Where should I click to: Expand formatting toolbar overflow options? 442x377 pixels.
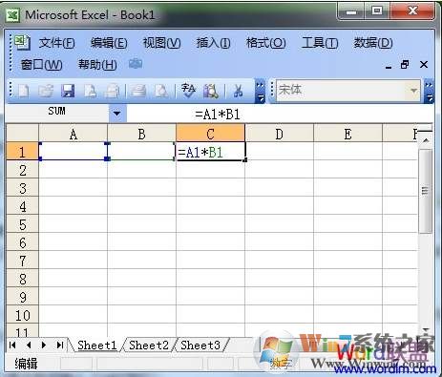[429, 92]
